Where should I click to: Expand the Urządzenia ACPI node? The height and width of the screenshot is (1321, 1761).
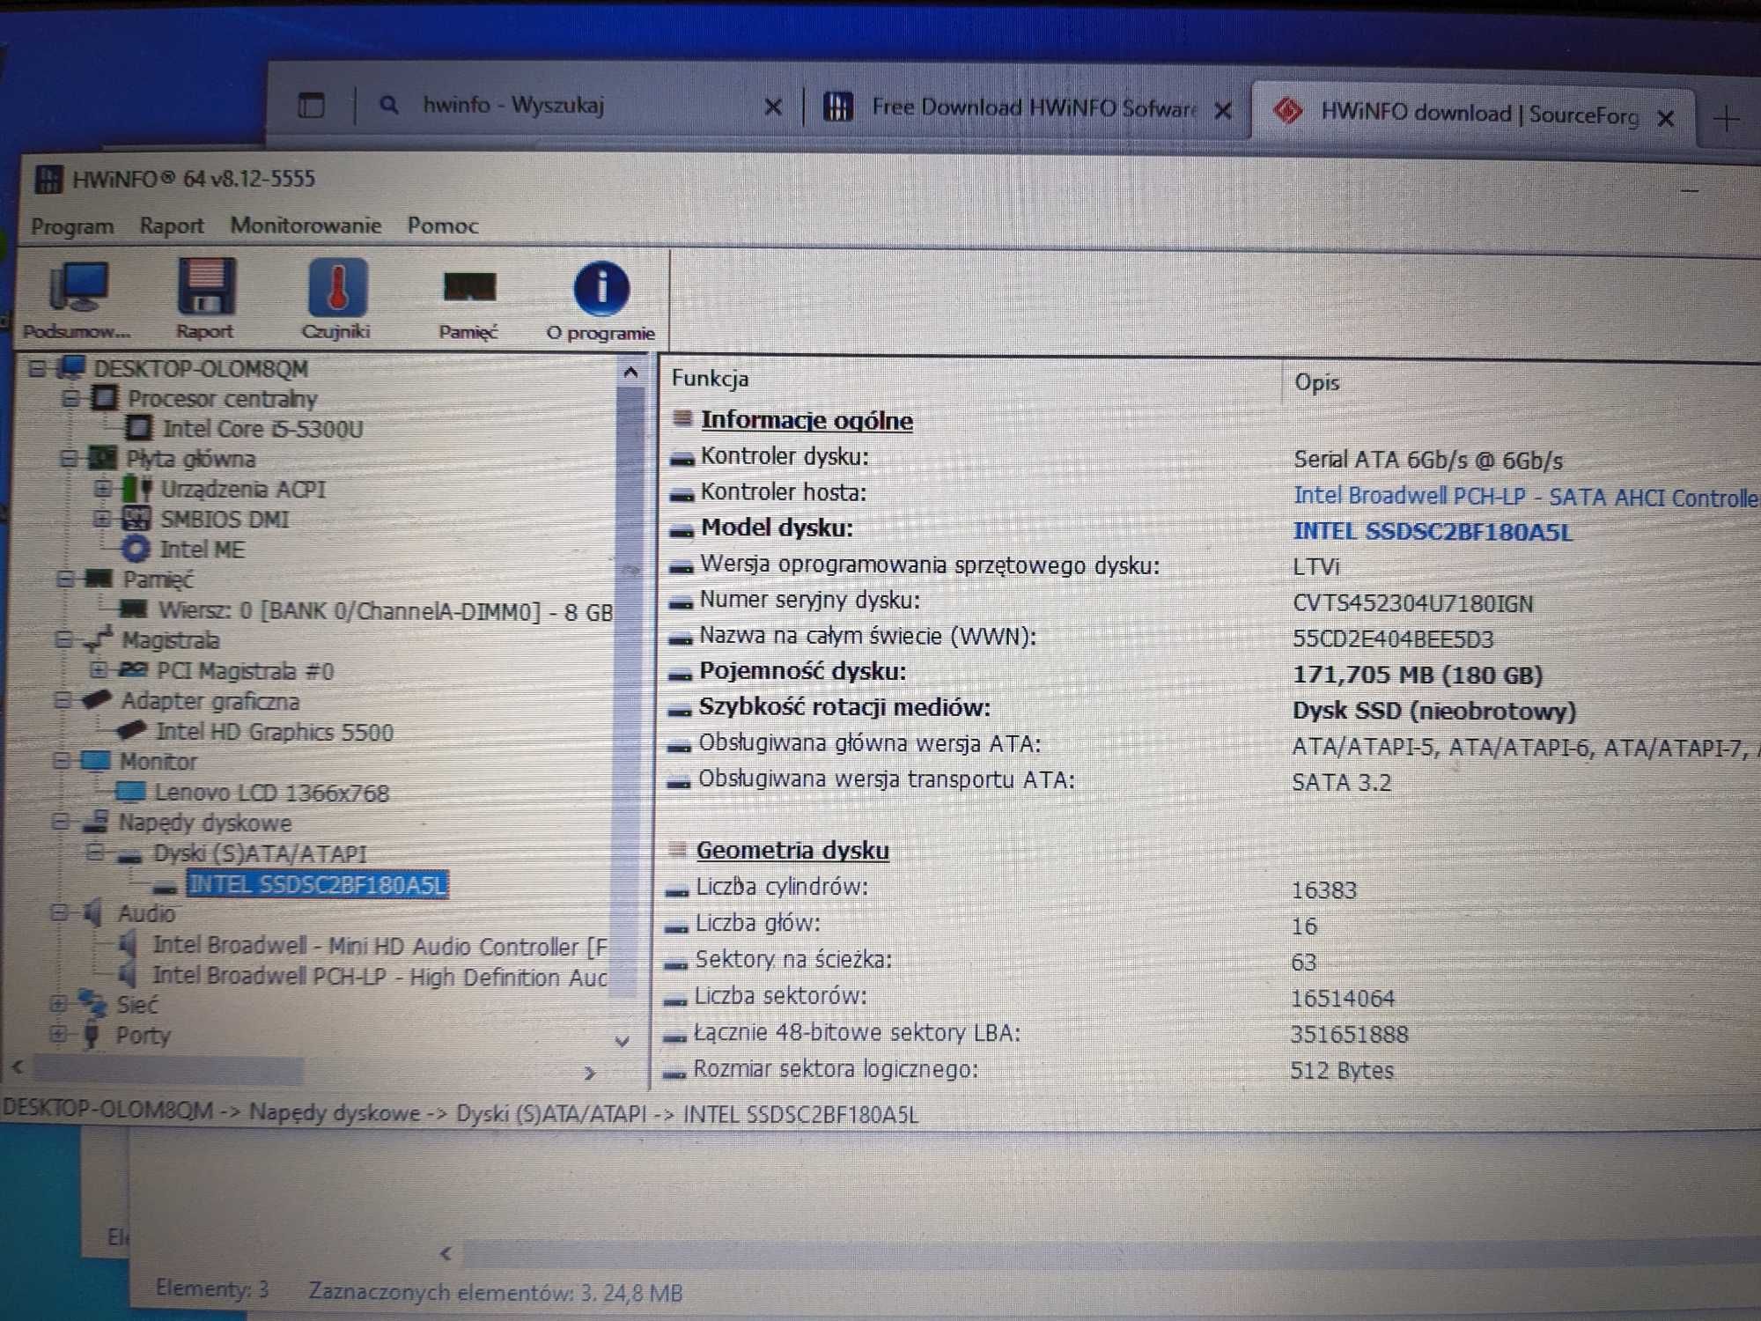[x=102, y=487]
